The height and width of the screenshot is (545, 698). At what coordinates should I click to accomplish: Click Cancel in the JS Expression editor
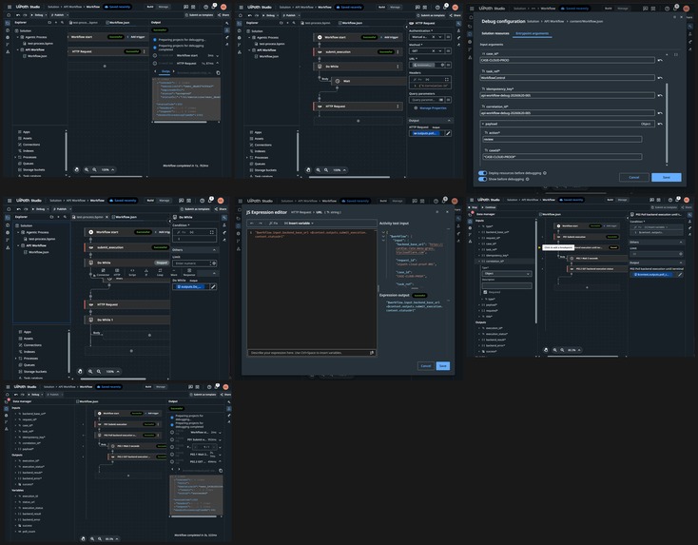[x=426, y=366]
